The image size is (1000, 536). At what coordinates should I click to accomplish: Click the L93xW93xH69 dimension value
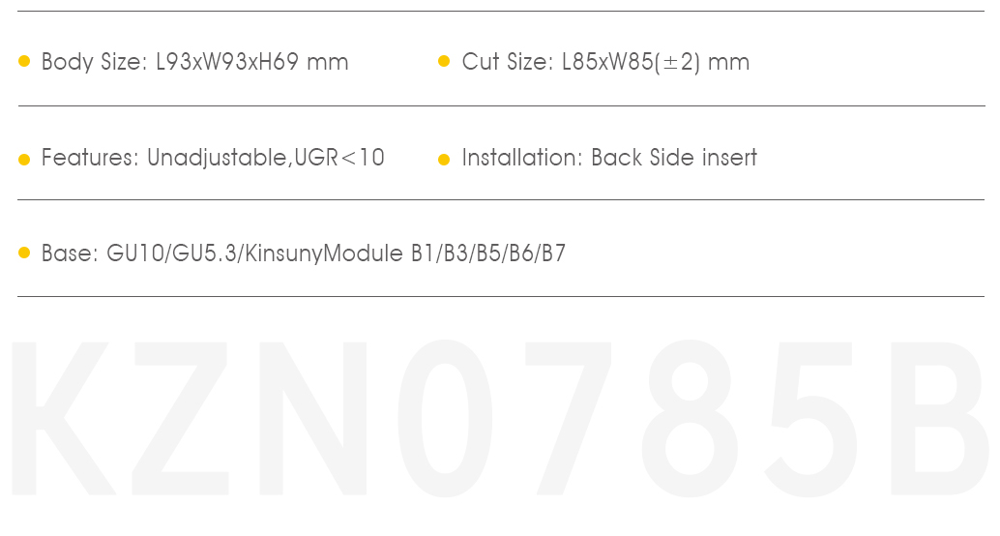(227, 62)
